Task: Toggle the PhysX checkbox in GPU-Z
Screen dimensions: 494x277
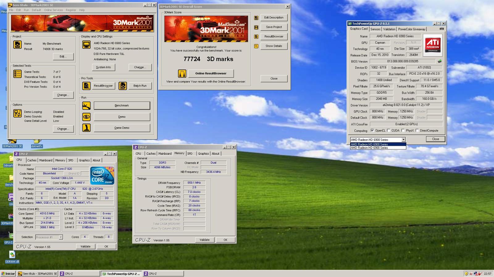Action: point(403,130)
